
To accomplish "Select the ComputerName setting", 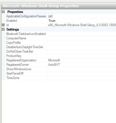I will [x=16, y=38].
